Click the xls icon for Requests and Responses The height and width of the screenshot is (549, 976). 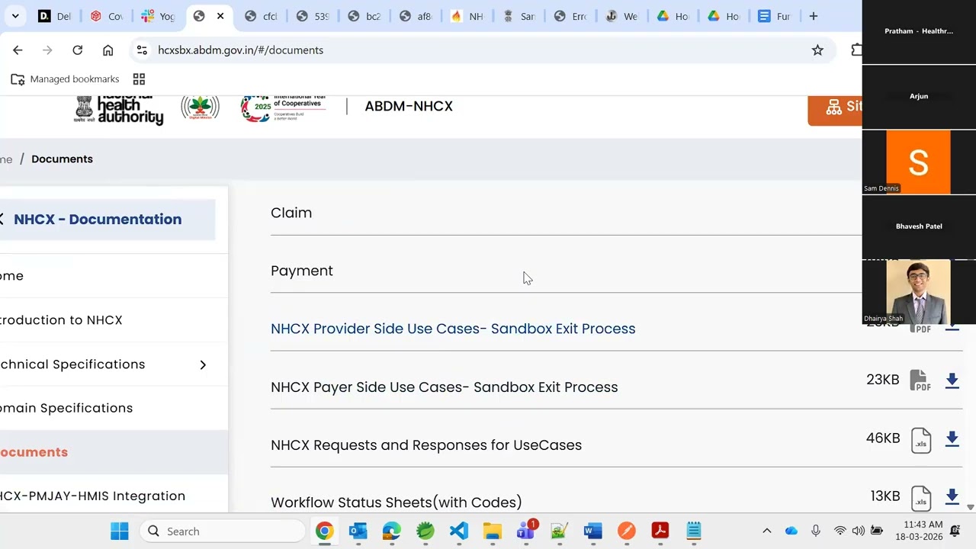tap(921, 439)
